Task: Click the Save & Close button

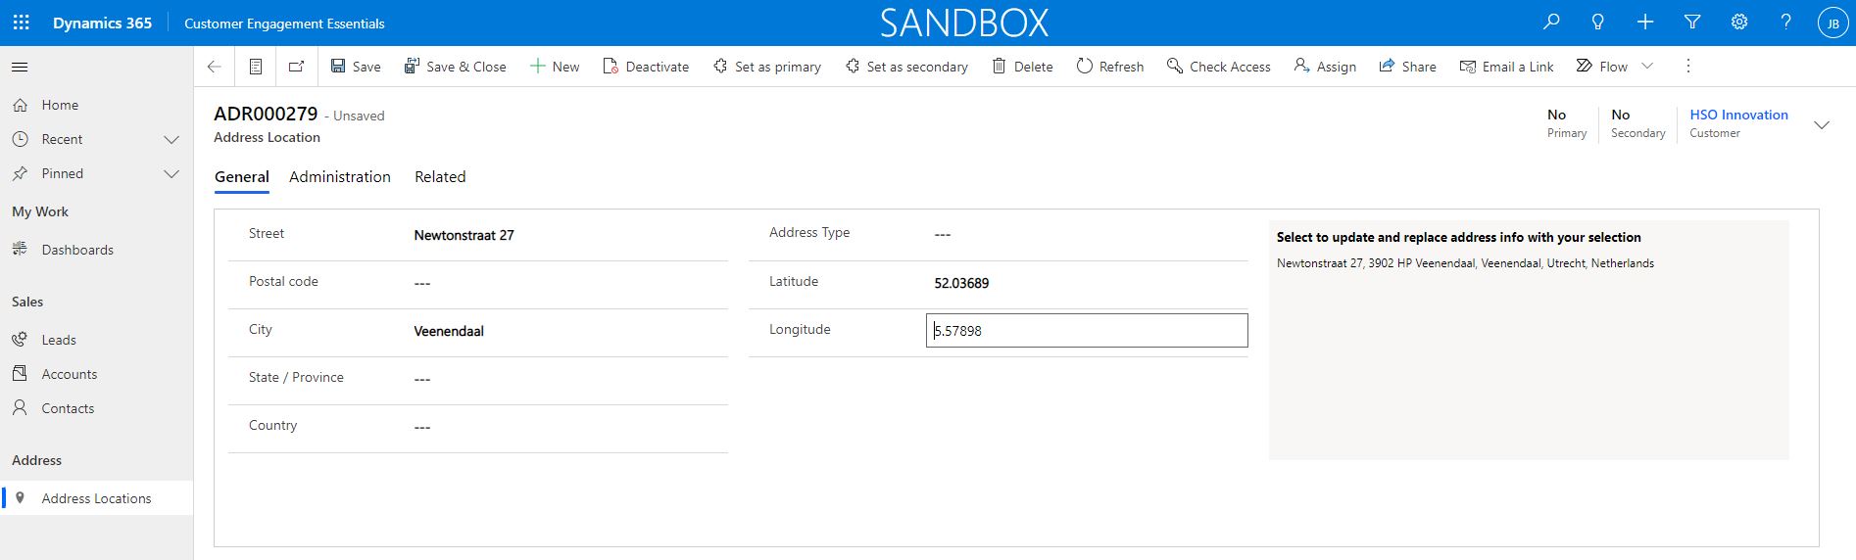Action: point(456,67)
